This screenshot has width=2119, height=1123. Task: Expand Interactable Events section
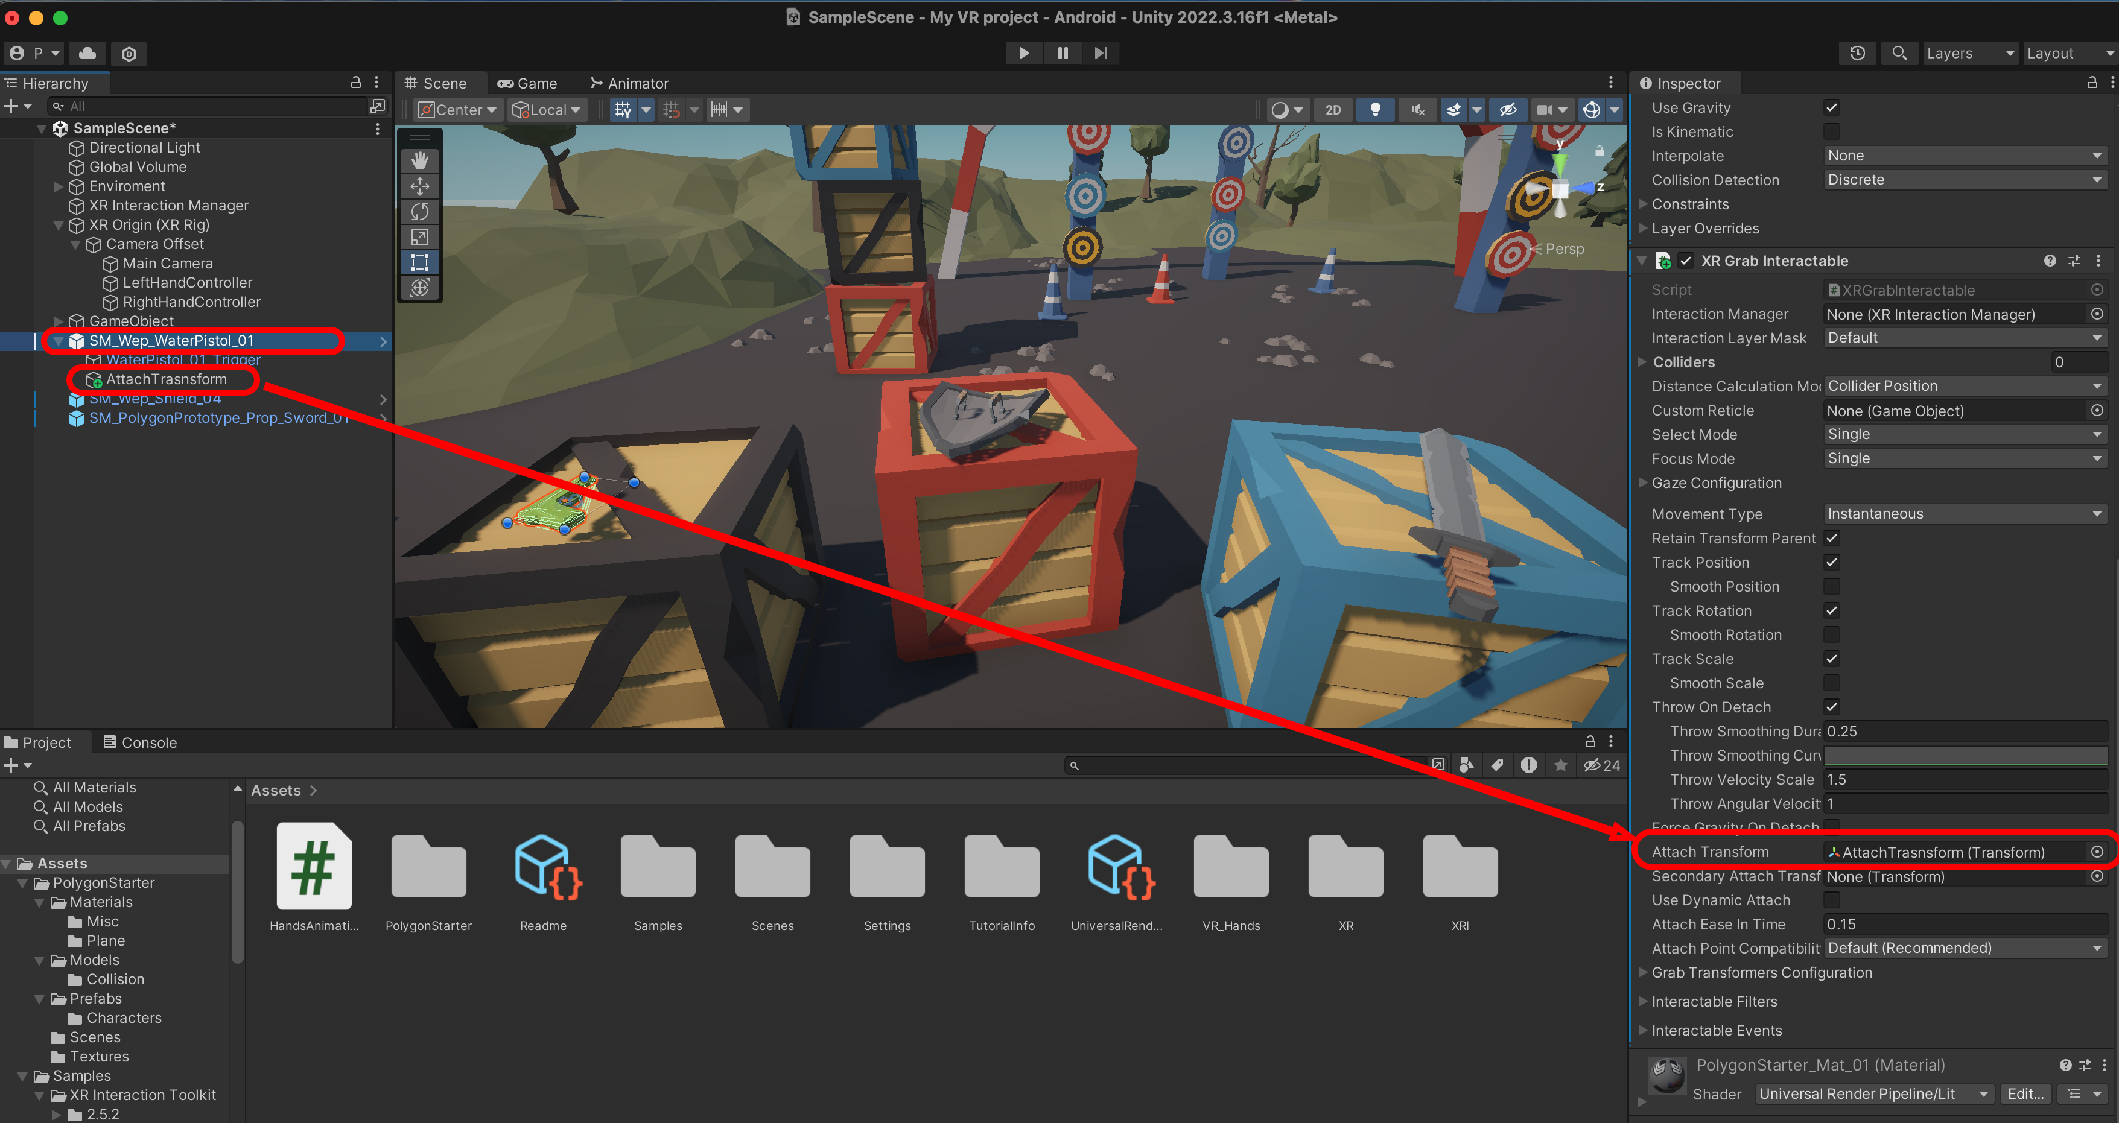[1716, 1030]
